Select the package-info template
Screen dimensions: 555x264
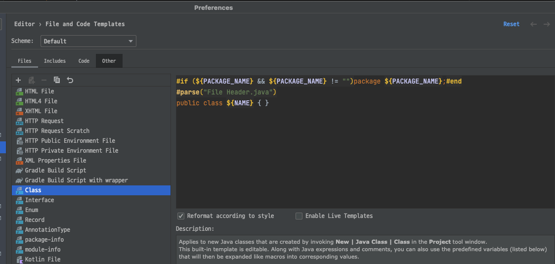pos(91,240)
